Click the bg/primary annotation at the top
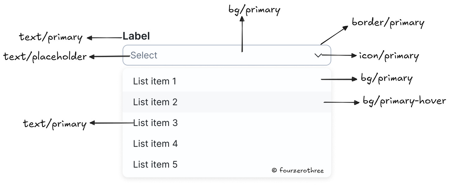Viewport: 450px width, 187px height. (x=254, y=10)
